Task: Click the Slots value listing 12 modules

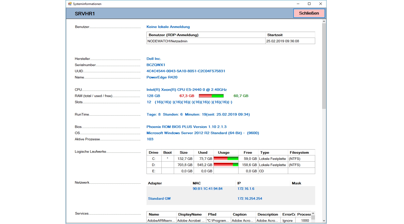Action: [x=189, y=102]
